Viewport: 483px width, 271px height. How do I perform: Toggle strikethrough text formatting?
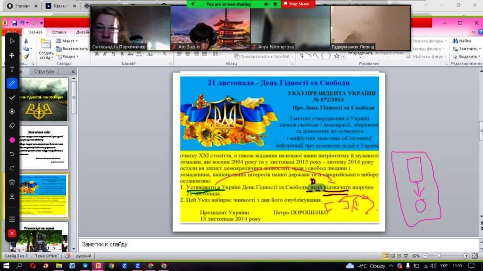(x=130, y=54)
